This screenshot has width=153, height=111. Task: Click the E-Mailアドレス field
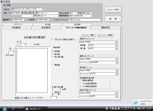[x=84, y=20]
